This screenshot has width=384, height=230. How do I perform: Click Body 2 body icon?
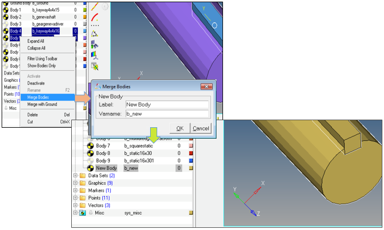point(5,17)
